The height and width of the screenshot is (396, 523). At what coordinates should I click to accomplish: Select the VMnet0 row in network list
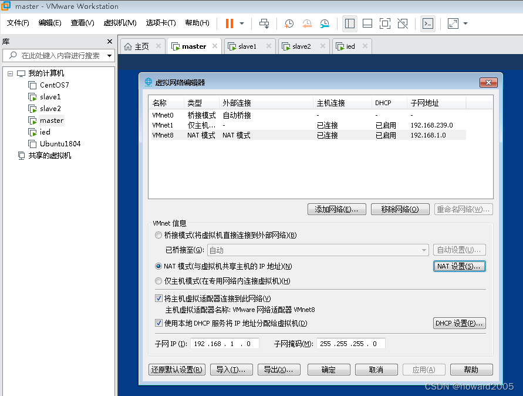[x=309, y=115]
